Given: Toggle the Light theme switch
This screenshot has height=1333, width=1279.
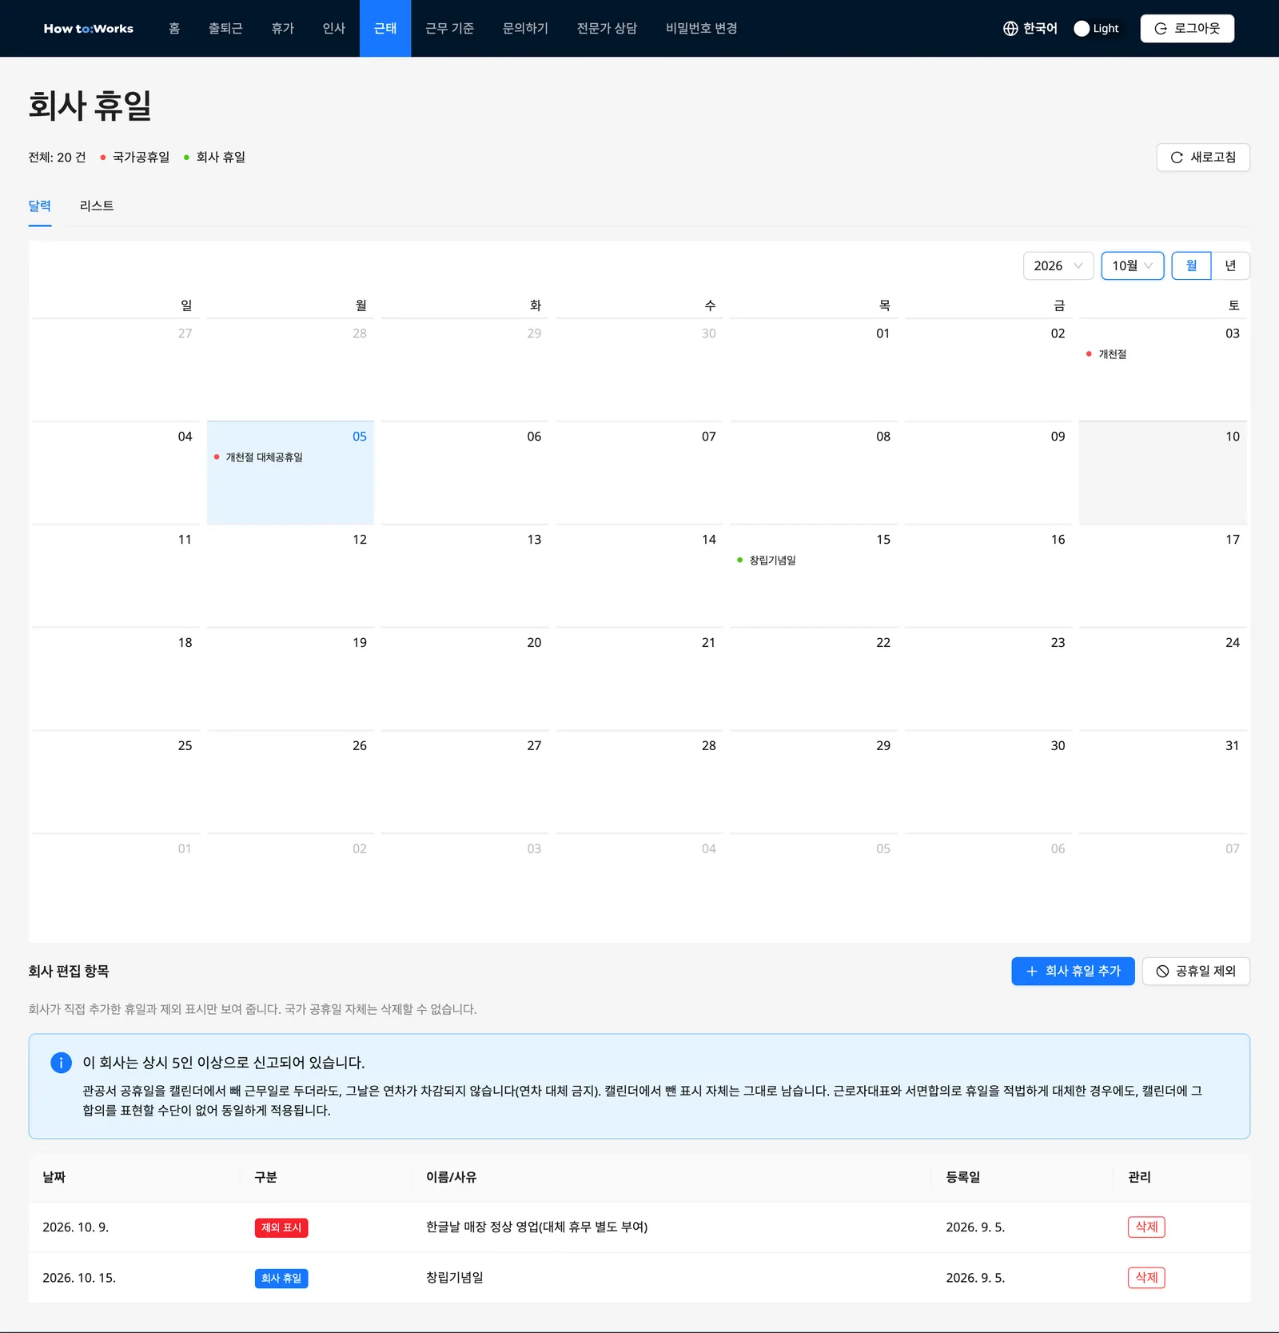Looking at the screenshot, I should [1096, 29].
